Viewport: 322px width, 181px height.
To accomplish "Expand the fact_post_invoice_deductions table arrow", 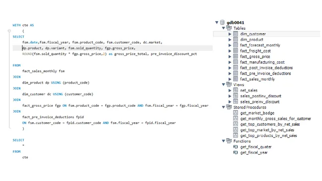I will tap(230, 68).
